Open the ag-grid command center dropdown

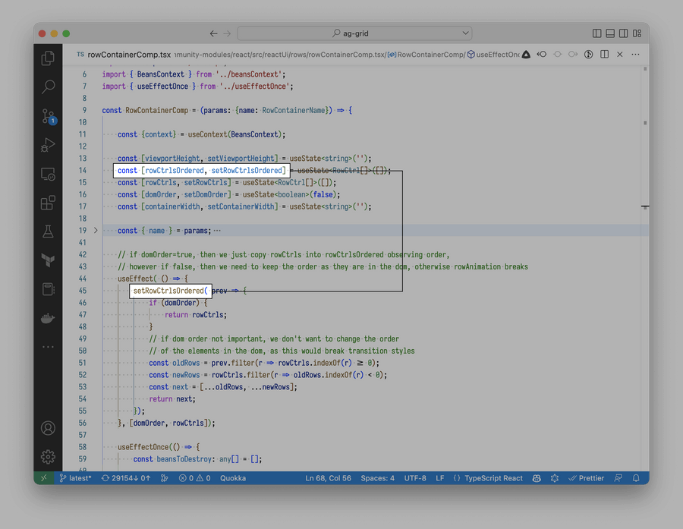click(x=465, y=33)
